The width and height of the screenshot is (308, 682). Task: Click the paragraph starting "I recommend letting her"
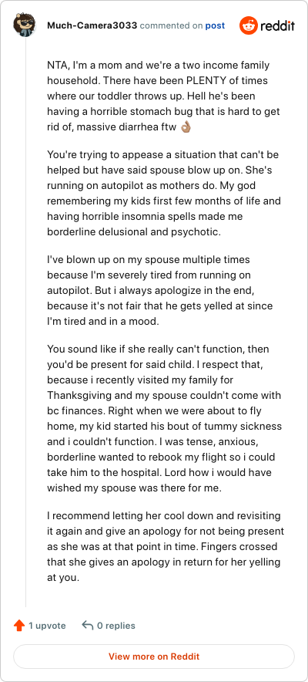[166, 547]
